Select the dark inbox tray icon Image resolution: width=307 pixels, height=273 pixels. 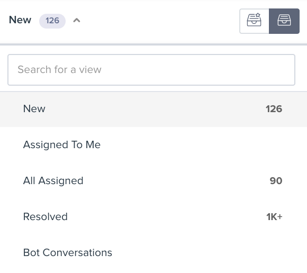click(x=284, y=21)
